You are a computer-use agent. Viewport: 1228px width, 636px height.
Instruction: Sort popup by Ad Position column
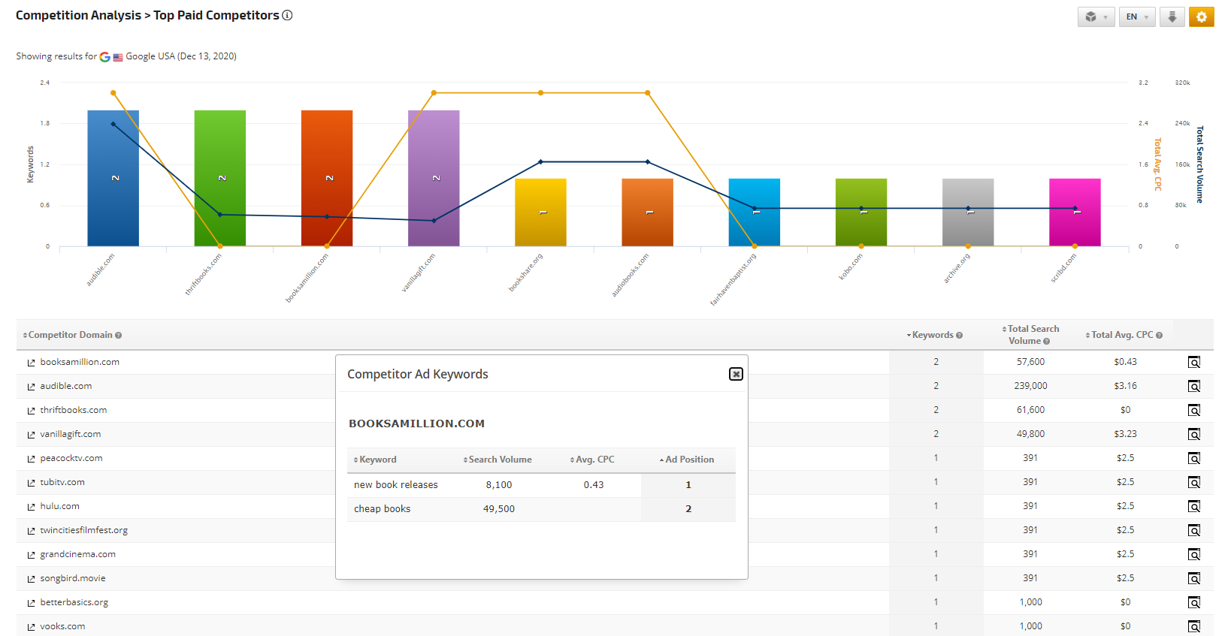[688, 460]
